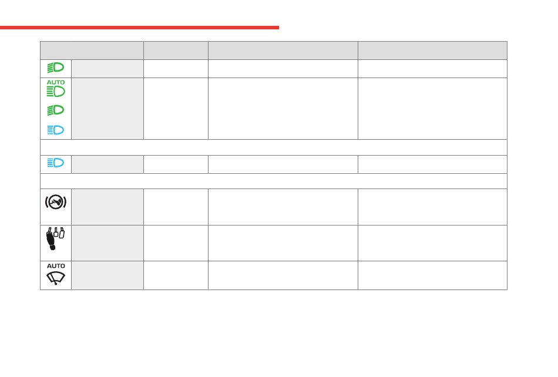Select the green AUTO headlamp icon
This screenshot has width=558, height=377.
point(56,88)
